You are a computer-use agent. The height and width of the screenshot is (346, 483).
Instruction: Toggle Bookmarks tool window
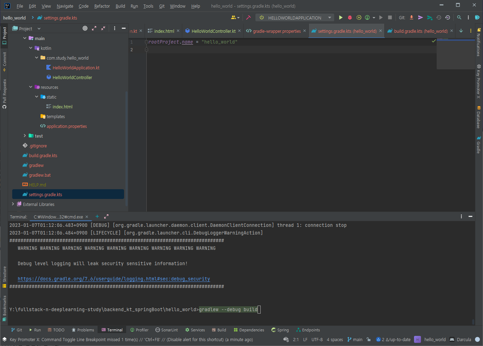4,308
